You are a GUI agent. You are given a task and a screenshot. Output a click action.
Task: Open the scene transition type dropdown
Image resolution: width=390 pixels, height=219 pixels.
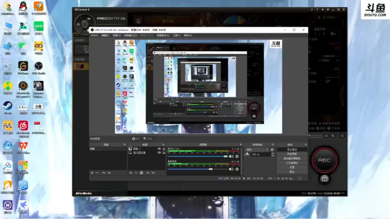(x=257, y=150)
